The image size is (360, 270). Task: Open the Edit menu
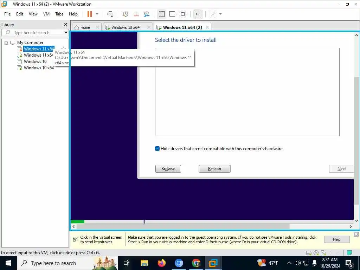20,14
